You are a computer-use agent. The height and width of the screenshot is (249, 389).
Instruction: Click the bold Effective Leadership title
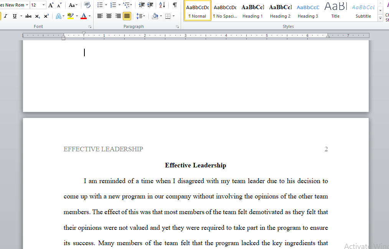pos(196,165)
